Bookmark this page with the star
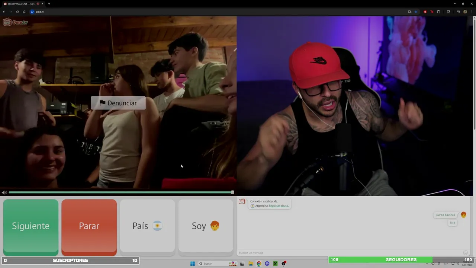Image resolution: width=476 pixels, height=268 pixels. pos(416,12)
